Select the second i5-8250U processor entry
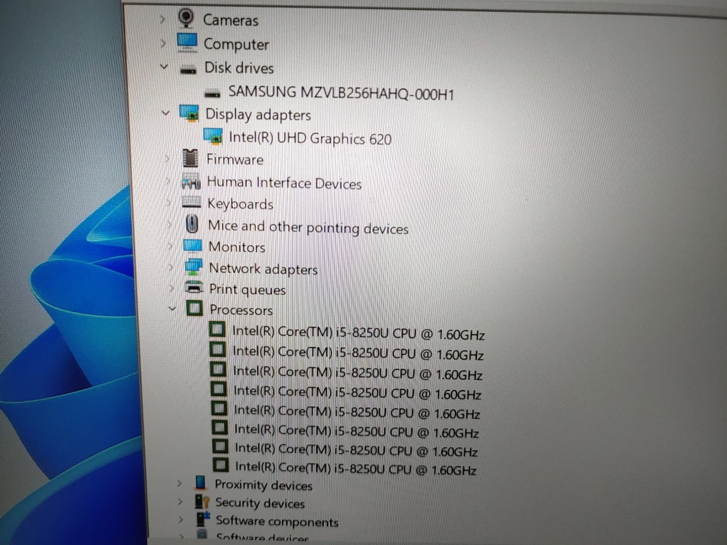This screenshot has height=545, width=727. [x=358, y=353]
